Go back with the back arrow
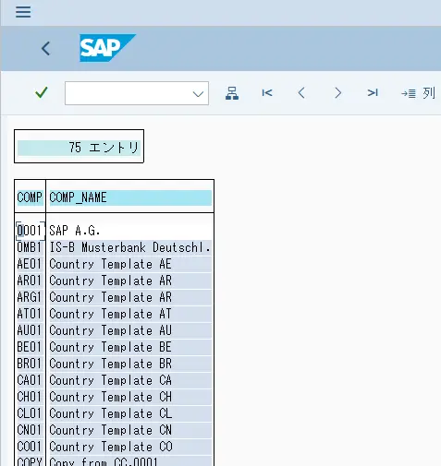441x466 pixels. 45,48
